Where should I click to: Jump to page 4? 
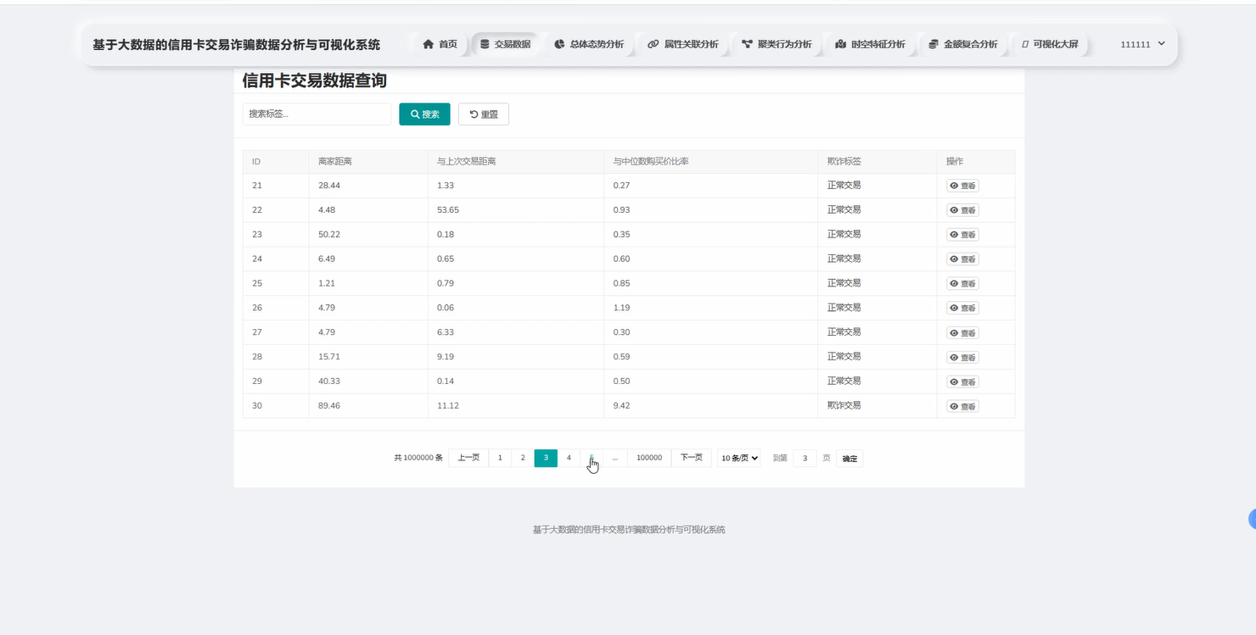coord(569,458)
